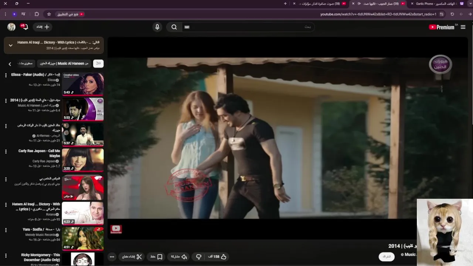The height and width of the screenshot is (266, 473).
Task: Open the Create (إنشاء) button
Action: tap(42, 27)
